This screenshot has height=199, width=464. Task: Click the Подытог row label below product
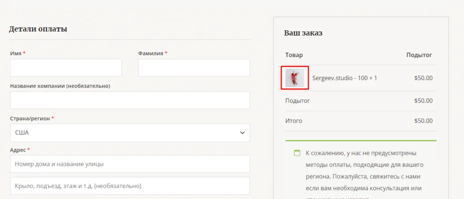pyautogui.click(x=297, y=101)
